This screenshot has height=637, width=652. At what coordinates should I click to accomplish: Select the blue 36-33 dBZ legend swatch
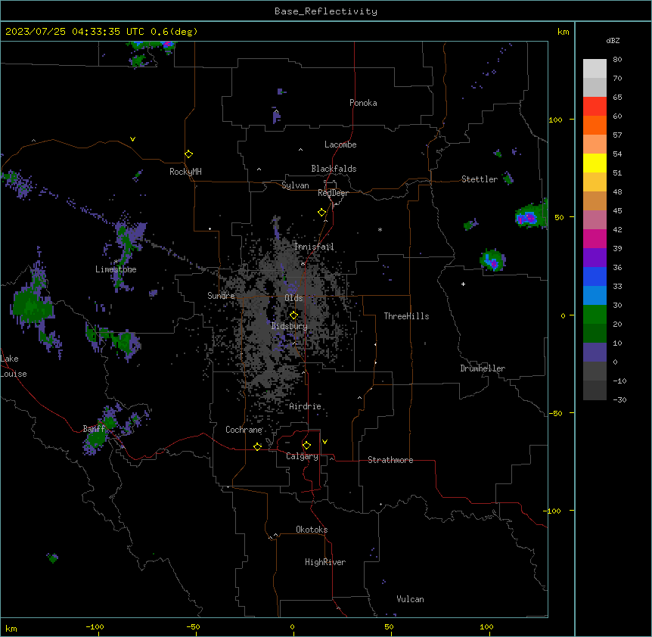595,276
